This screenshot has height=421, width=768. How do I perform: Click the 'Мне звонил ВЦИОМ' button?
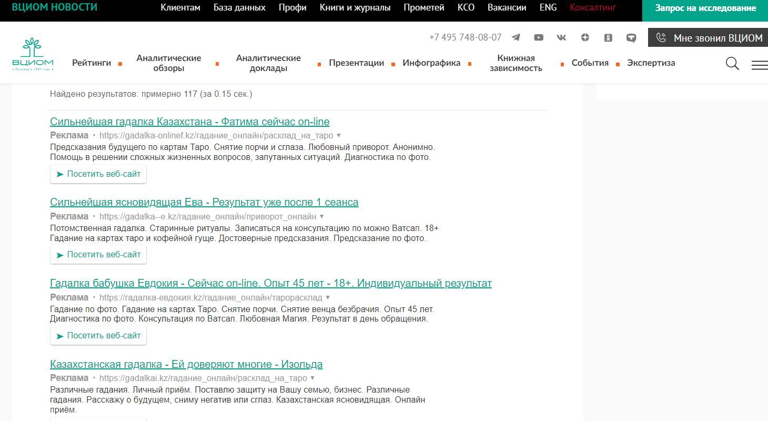[708, 38]
